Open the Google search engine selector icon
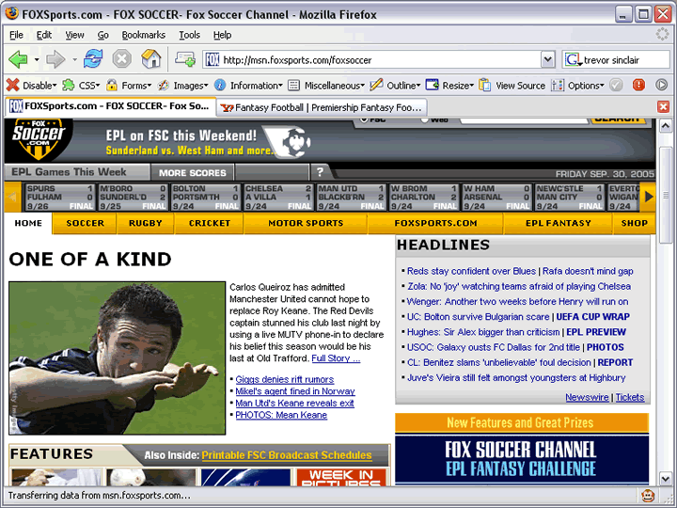This screenshot has width=677, height=508. coord(574,59)
